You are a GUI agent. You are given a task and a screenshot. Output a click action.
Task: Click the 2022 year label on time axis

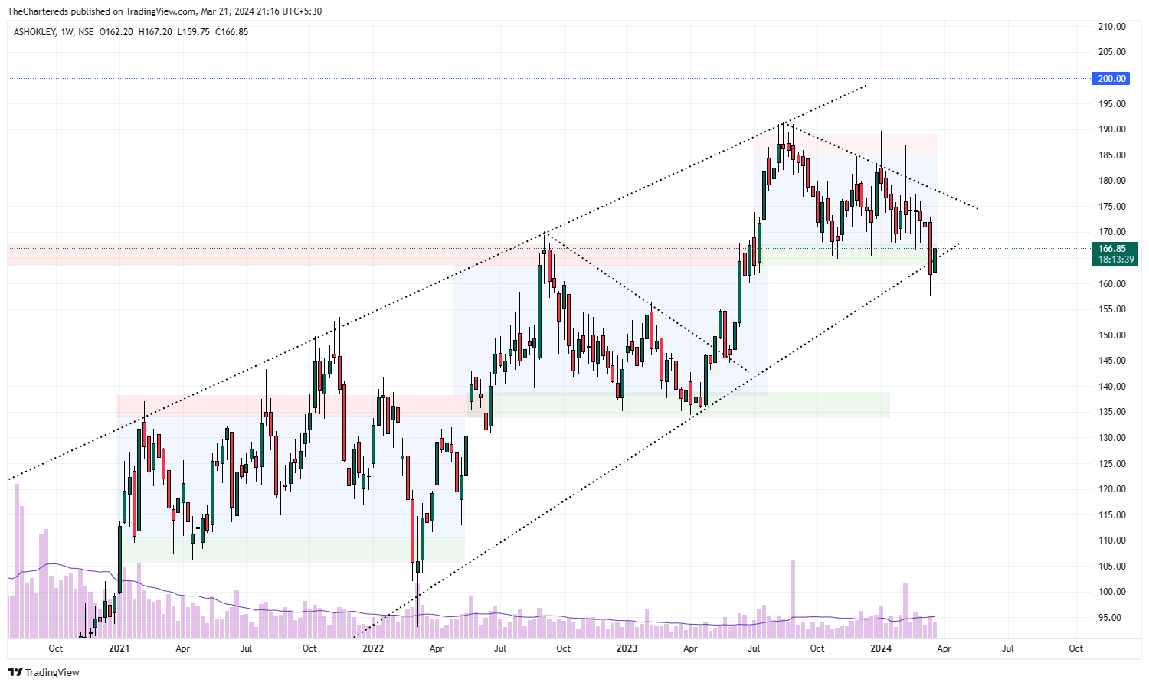click(373, 648)
